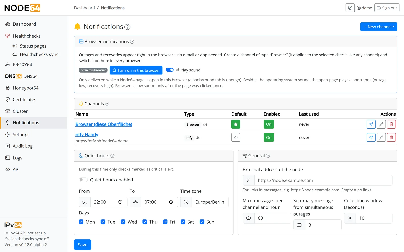Image resolution: width=404 pixels, height=252 pixels.
Task: Open help icon next to Notifications heading
Action: coord(128,27)
